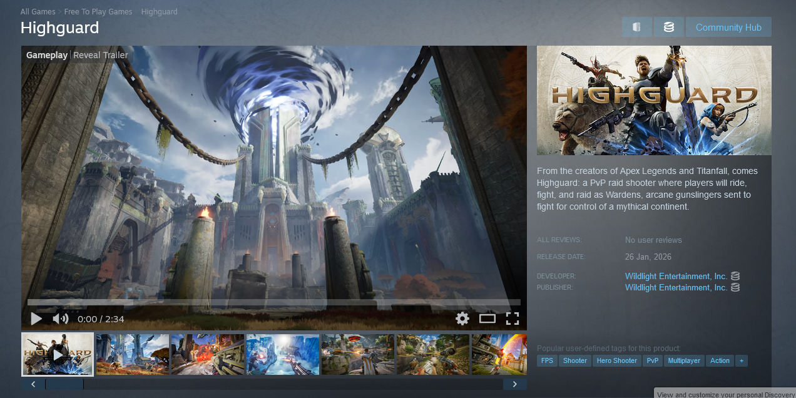The width and height of the screenshot is (796, 398).
Task: Open the SteamDB book icon button
Action: 636,27
